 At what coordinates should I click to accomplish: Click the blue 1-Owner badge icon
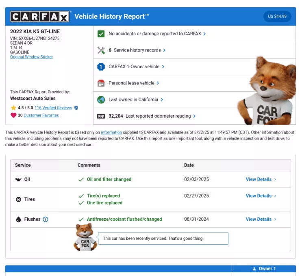(101, 67)
